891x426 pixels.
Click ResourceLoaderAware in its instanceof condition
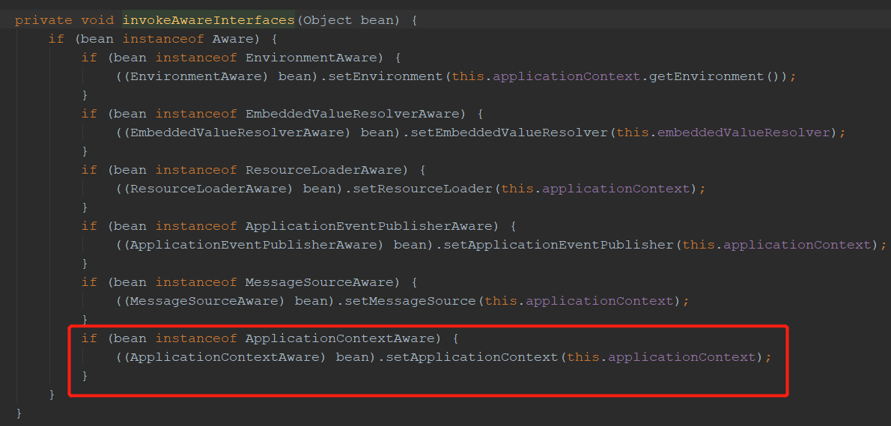click(323, 171)
